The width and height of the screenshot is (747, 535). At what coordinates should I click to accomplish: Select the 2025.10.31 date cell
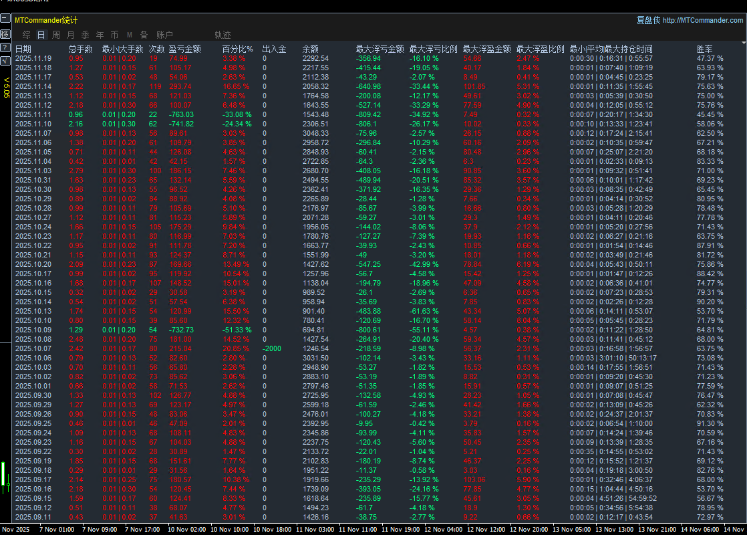pyautogui.click(x=33, y=181)
